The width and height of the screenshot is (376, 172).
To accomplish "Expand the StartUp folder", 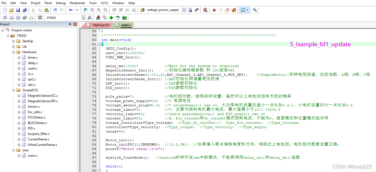I will click(x=14, y=41).
